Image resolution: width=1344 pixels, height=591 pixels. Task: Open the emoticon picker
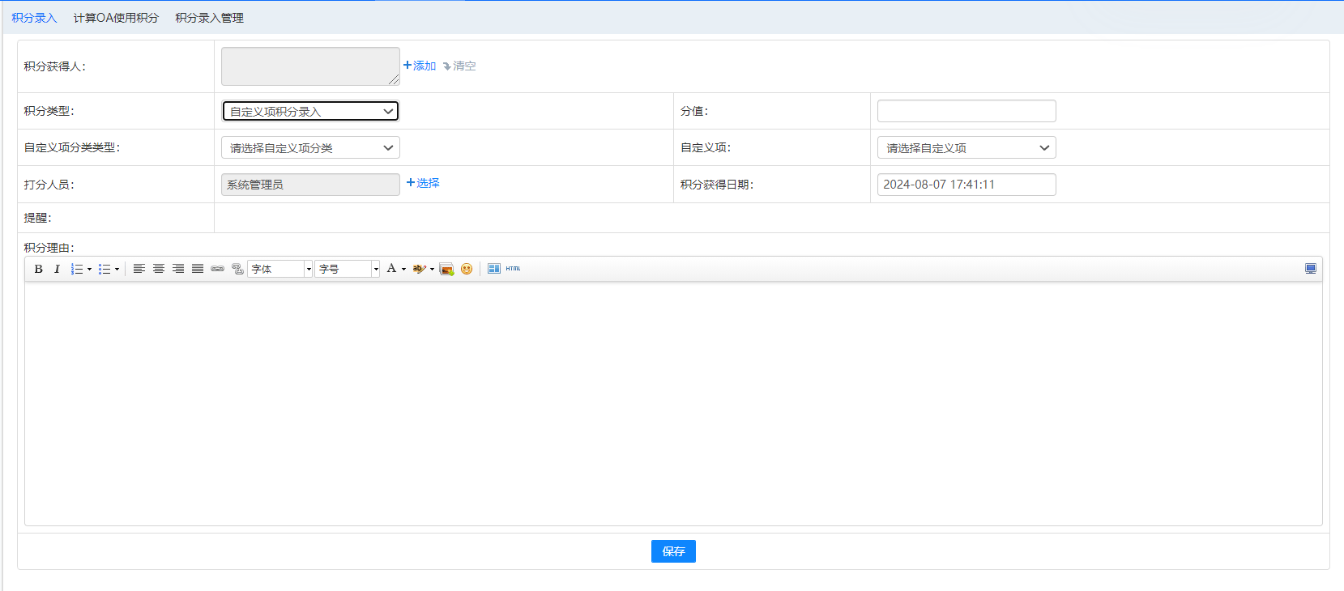pyautogui.click(x=467, y=269)
